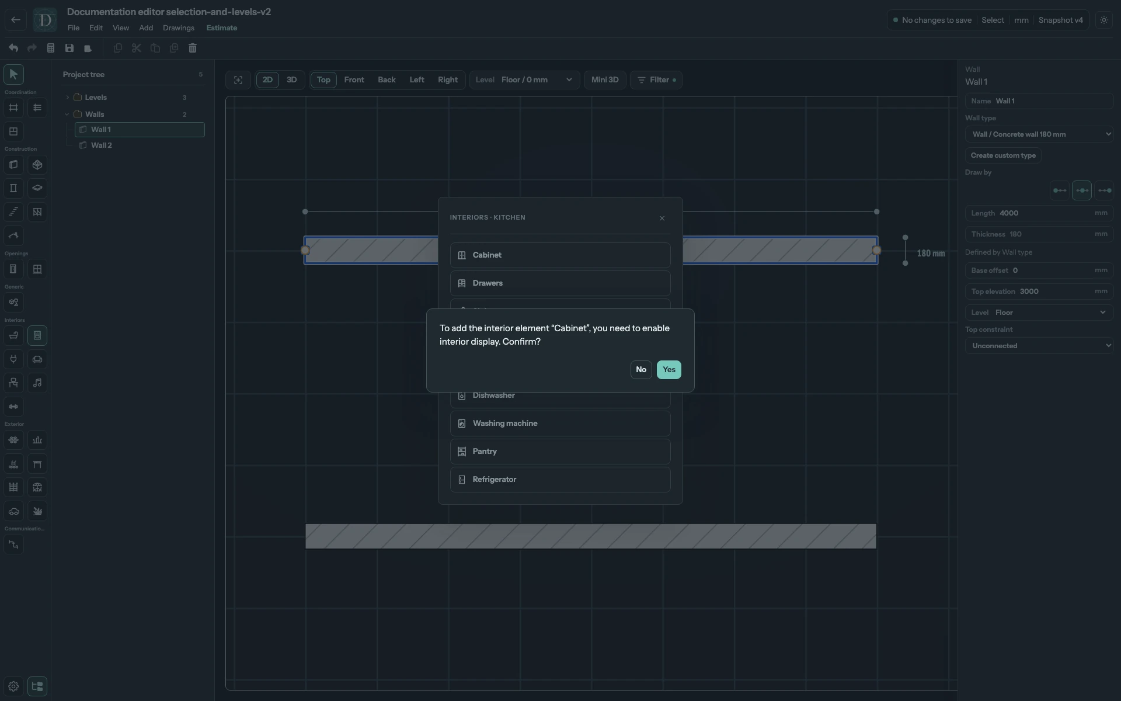
Task: Collapse the Walls folder in tree
Action: 67,114
